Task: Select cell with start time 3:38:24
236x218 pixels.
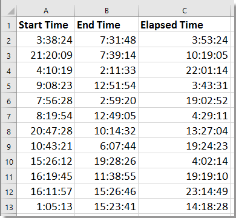Action: point(46,39)
